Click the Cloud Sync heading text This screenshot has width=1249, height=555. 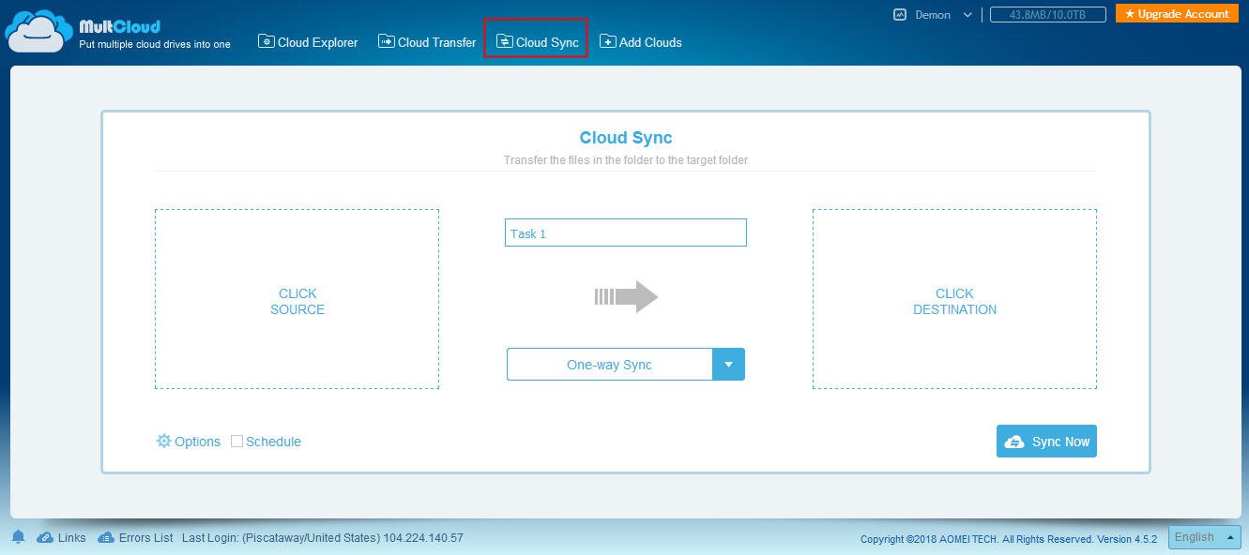click(626, 138)
